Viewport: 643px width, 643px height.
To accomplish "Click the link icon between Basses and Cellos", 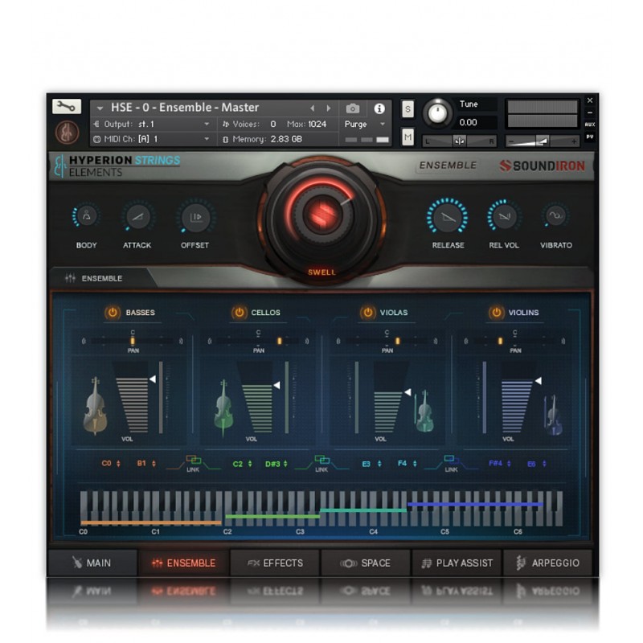I will 193,462.
